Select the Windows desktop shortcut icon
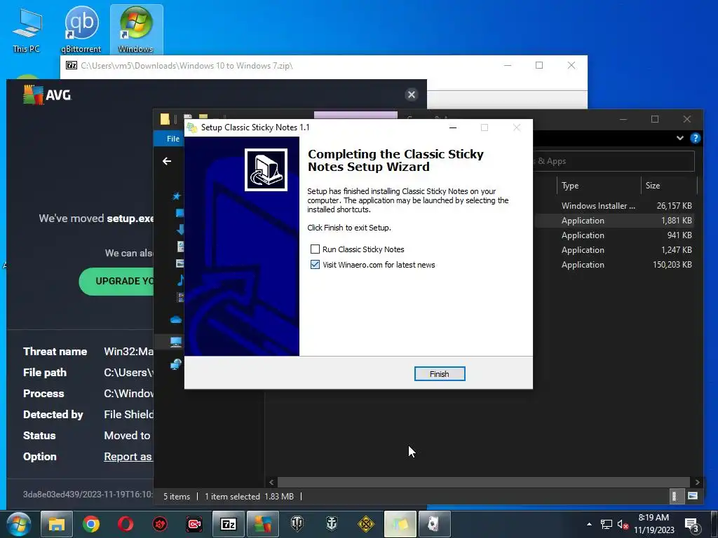 tap(136, 29)
